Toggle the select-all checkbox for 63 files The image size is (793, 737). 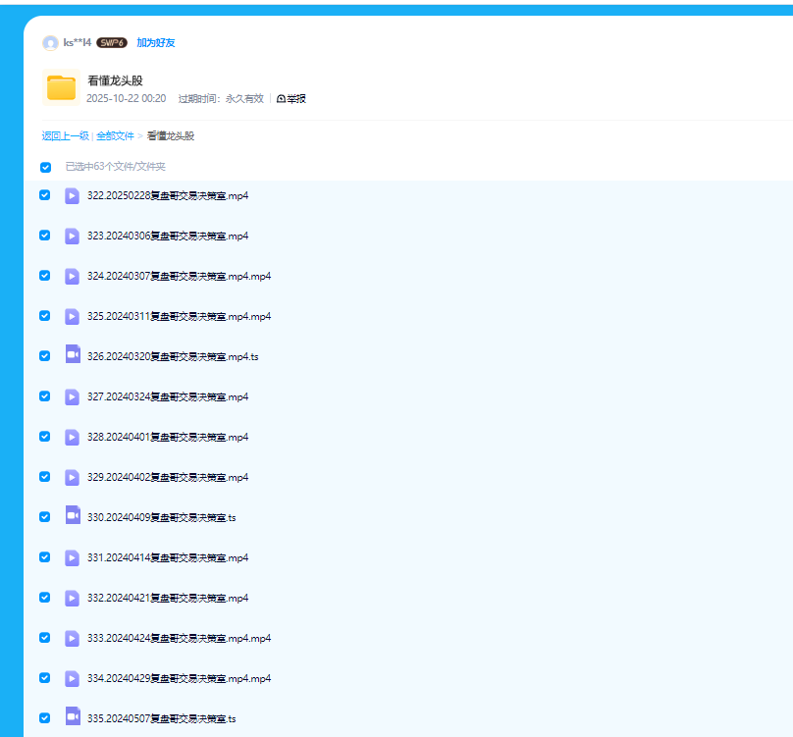[x=45, y=167]
